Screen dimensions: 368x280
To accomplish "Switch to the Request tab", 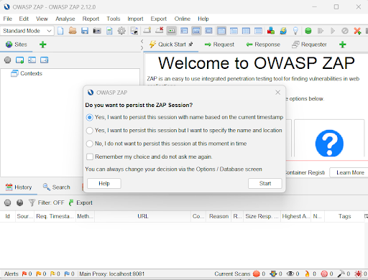I will 219,45.
